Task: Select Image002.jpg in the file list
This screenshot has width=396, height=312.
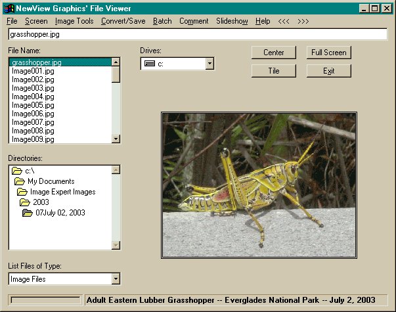Action: click(60, 79)
